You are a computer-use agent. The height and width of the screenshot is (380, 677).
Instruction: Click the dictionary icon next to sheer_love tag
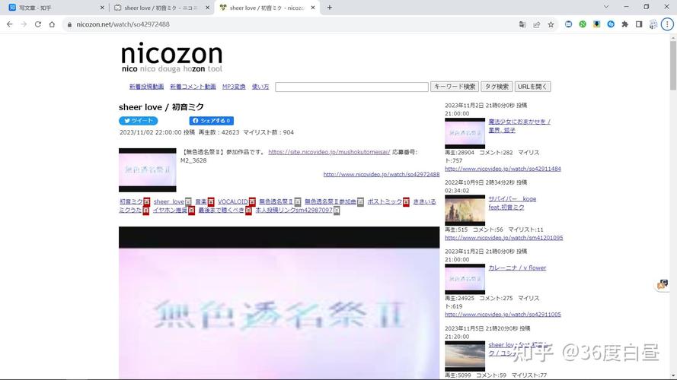(x=188, y=201)
